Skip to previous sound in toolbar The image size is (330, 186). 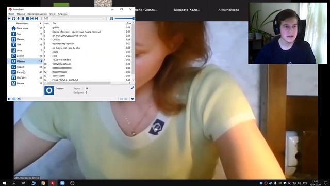(32, 19)
